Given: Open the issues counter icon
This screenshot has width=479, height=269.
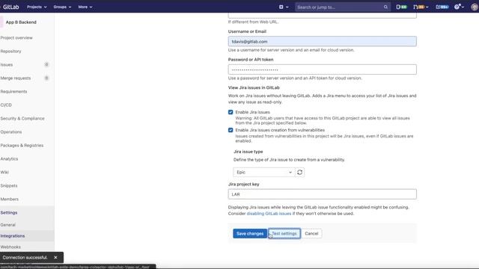Looking at the screenshot, I should pyautogui.click(x=401, y=7).
